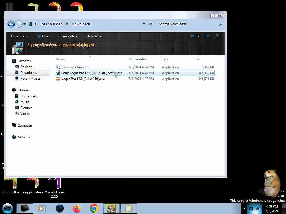The width and height of the screenshot is (286, 214).
Task: Change the view using the view icon
Action: [x=192, y=36]
